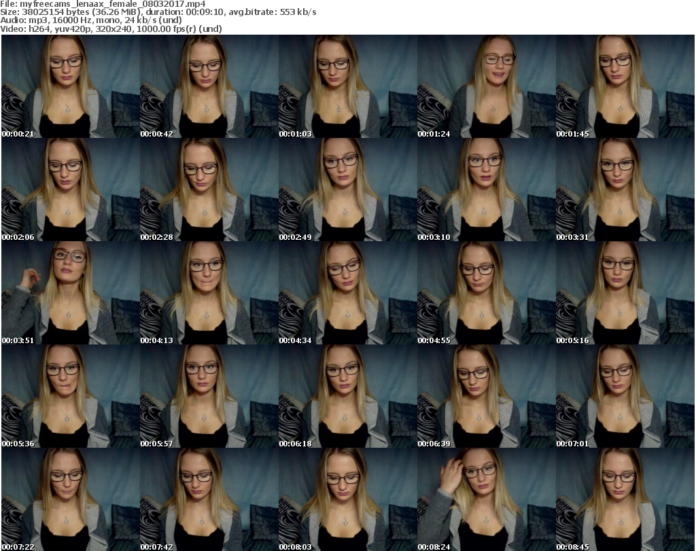Click the thumbnail frame stamped 00:01:24
696x551 pixels.
[487, 86]
